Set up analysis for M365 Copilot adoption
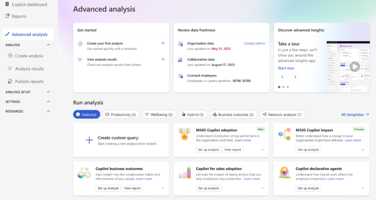376x200 pixels. tap(209, 150)
